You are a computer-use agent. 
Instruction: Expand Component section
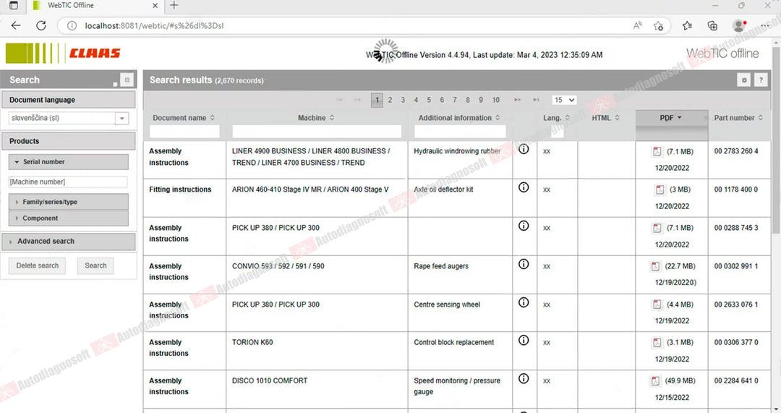68,218
